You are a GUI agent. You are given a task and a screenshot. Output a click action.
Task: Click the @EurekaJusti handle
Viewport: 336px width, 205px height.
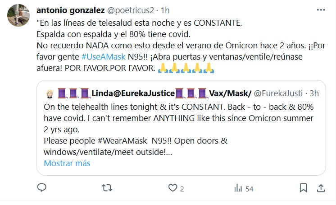tap(278, 93)
